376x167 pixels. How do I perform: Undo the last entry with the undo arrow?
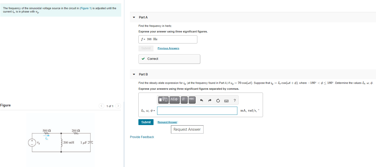(x=201, y=101)
